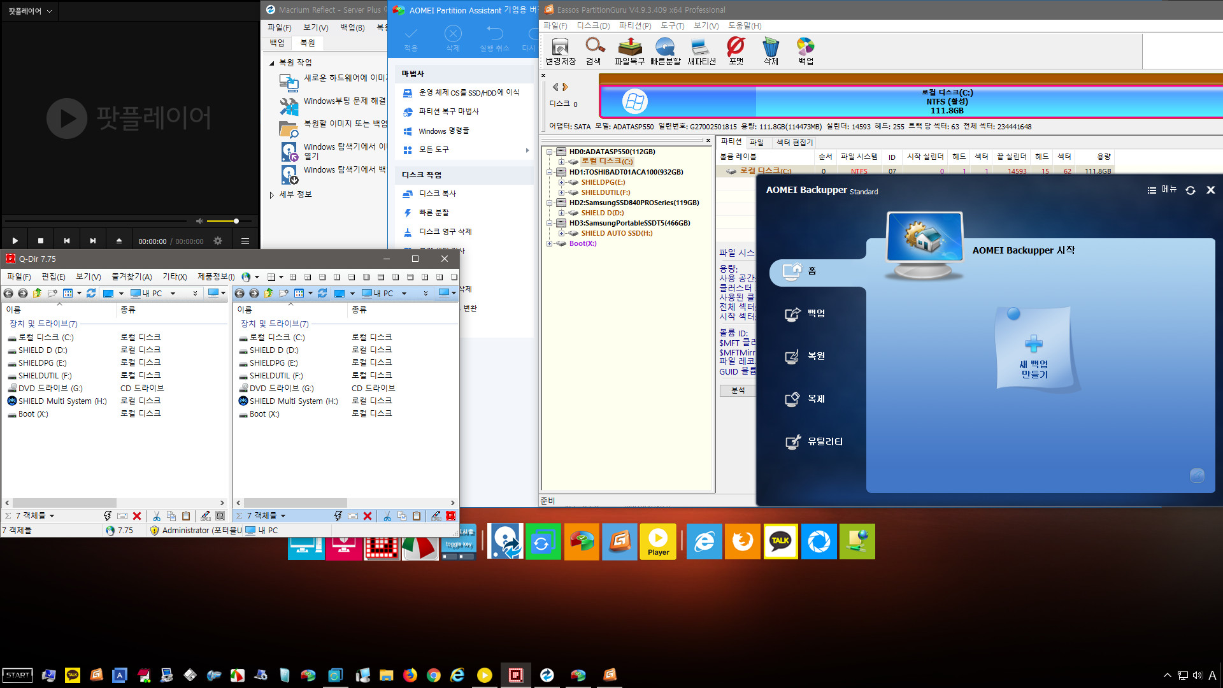This screenshot has width=1223, height=688.
Task: Open Favorites menu in Q-Dir
Action: point(132,276)
